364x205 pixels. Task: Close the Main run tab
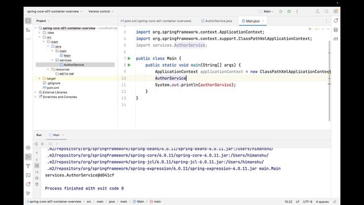[x=63, y=135]
